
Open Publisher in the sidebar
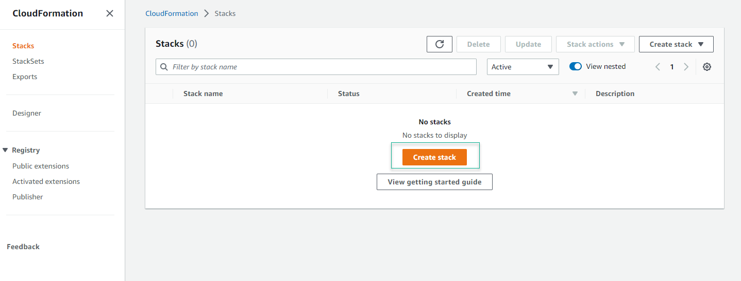[28, 197]
